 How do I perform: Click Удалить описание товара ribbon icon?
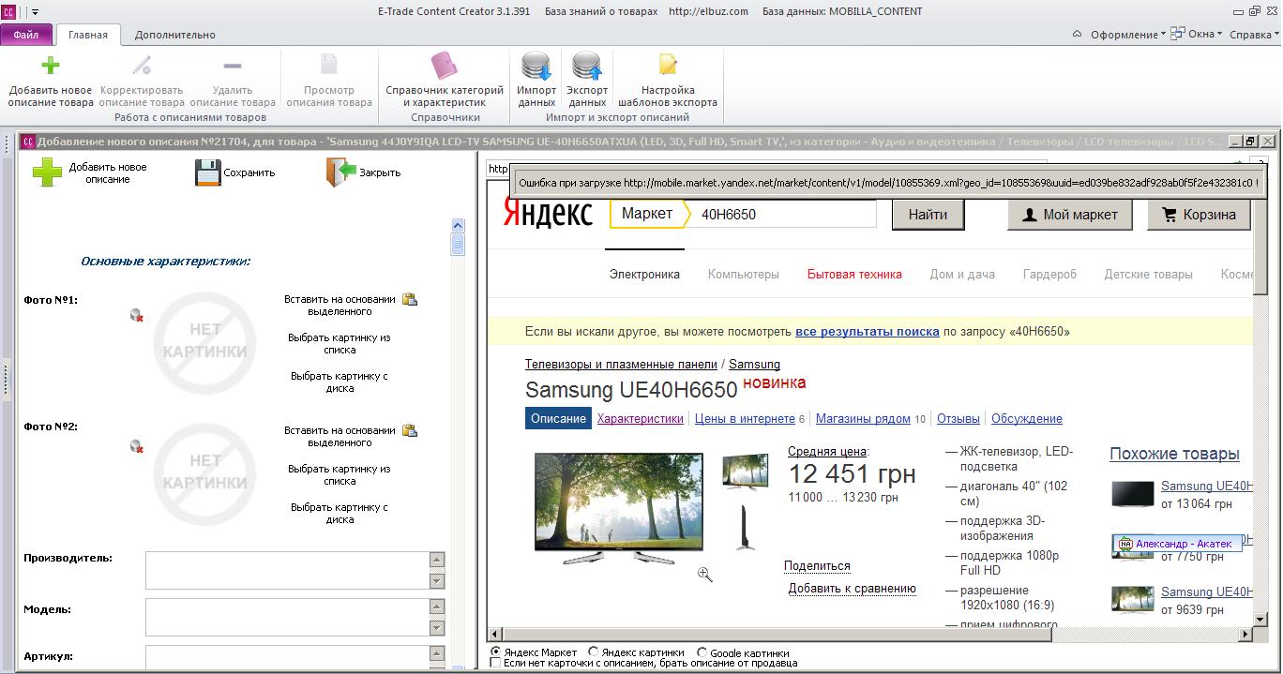point(233,65)
